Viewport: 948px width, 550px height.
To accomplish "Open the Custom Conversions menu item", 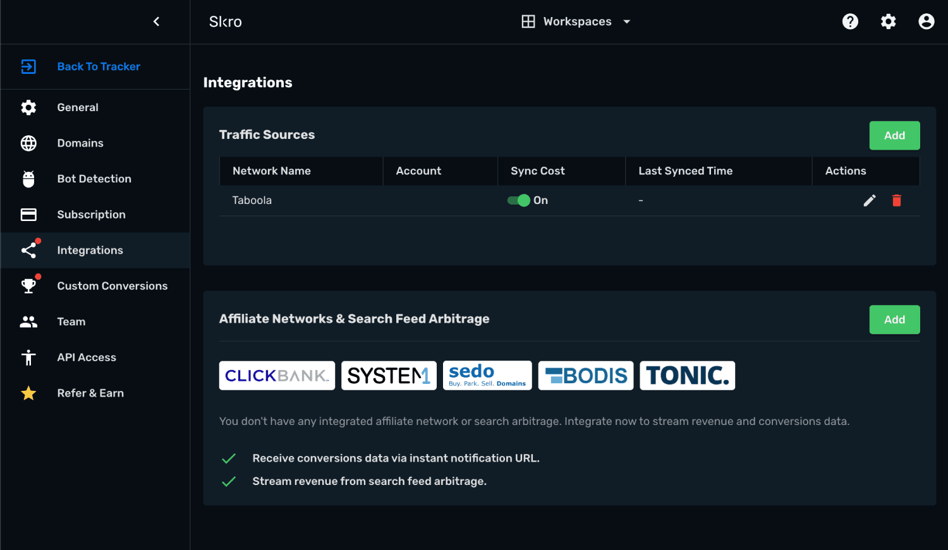I will [95, 286].
